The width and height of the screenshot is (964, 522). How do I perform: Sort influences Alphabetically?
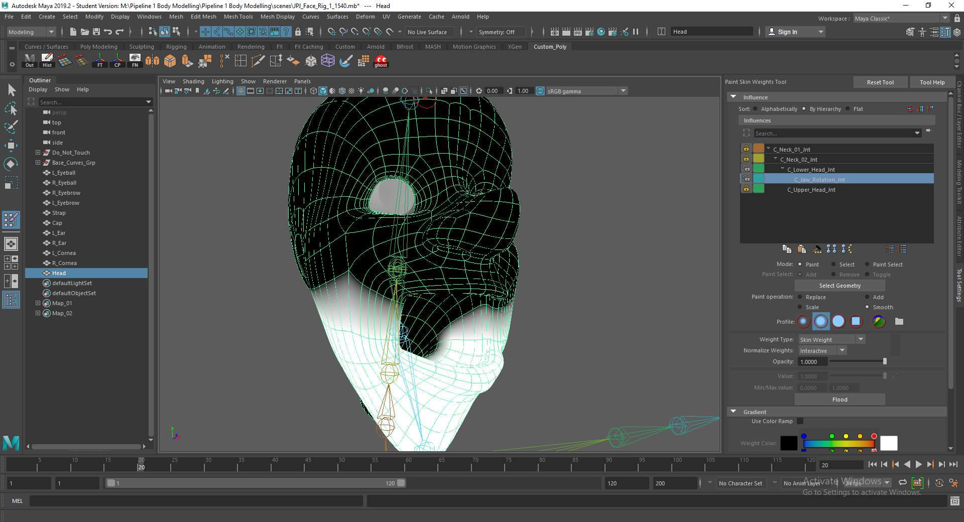755,109
